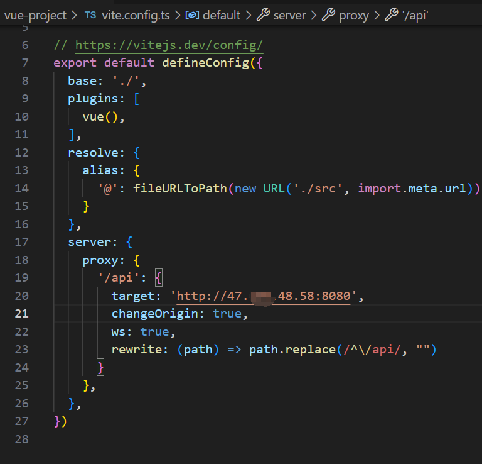The image size is (482, 464).
Task: Click the closing }) on line 27
Action: pyautogui.click(x=60, y=421)
